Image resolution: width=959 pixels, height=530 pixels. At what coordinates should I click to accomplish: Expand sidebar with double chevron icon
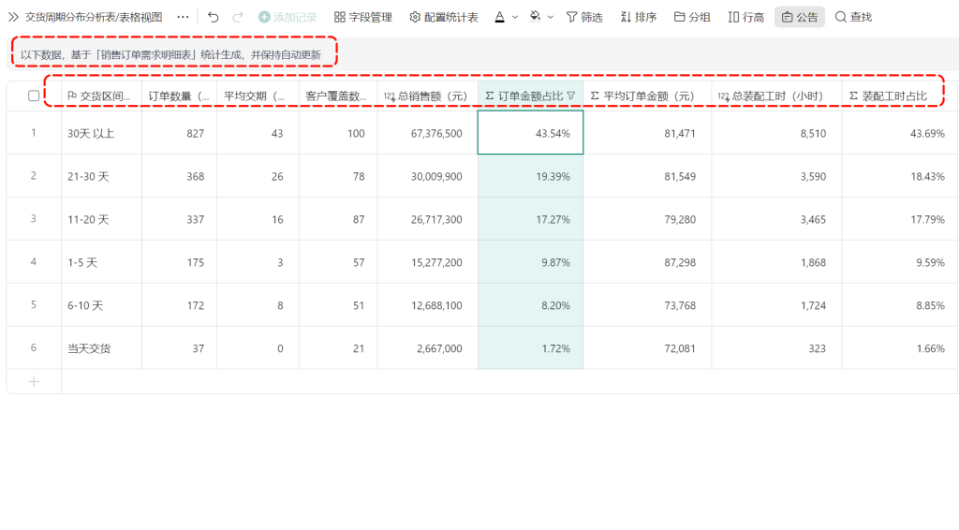pos(13,17)
